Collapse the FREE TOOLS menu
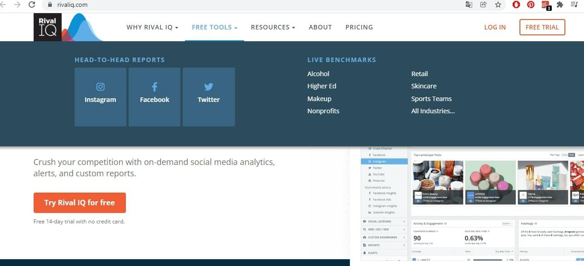Screen dimensions: 584x266 [215, 27]
